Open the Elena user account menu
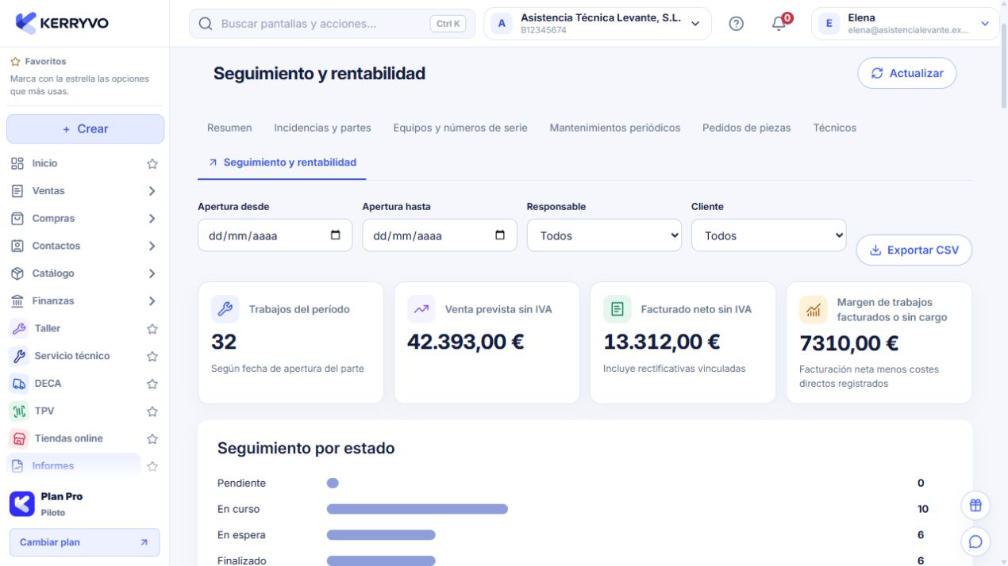1008x566 pixels. [905, 24]
